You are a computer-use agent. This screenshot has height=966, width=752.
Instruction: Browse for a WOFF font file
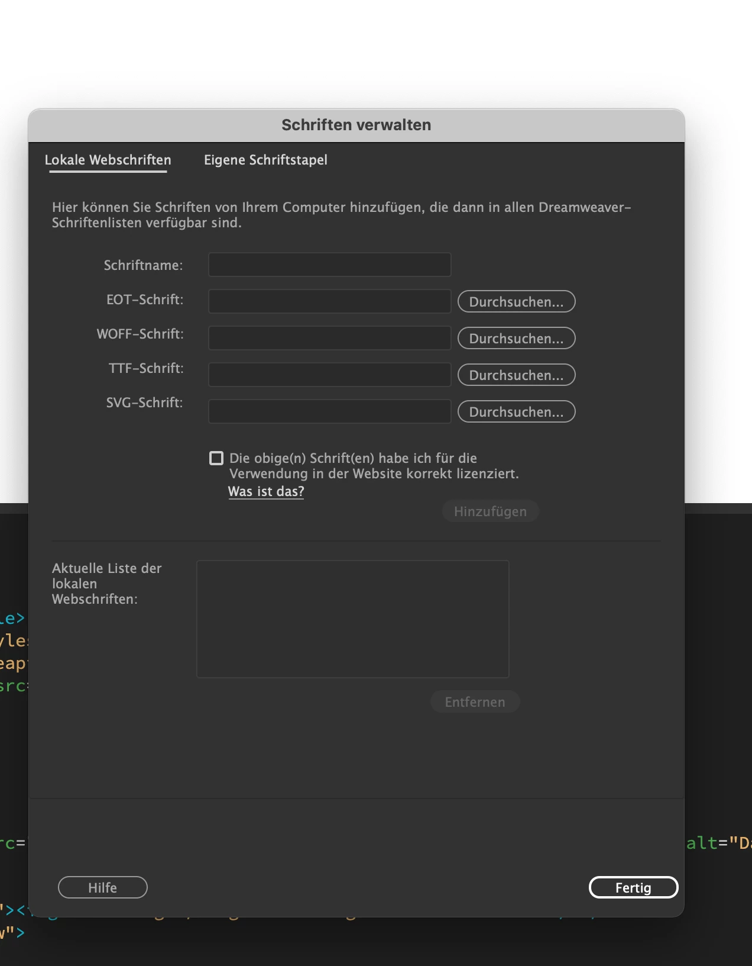517,338
